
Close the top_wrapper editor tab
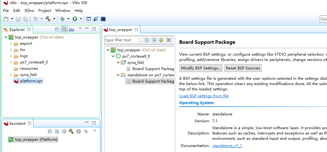coord(136,29)
